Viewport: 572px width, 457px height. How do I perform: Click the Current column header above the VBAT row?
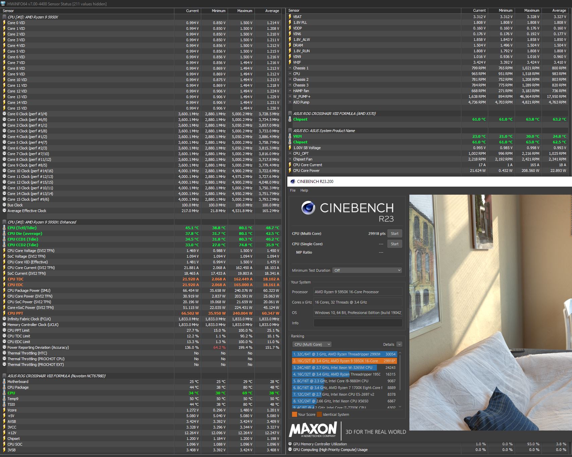tap(474, 11)
